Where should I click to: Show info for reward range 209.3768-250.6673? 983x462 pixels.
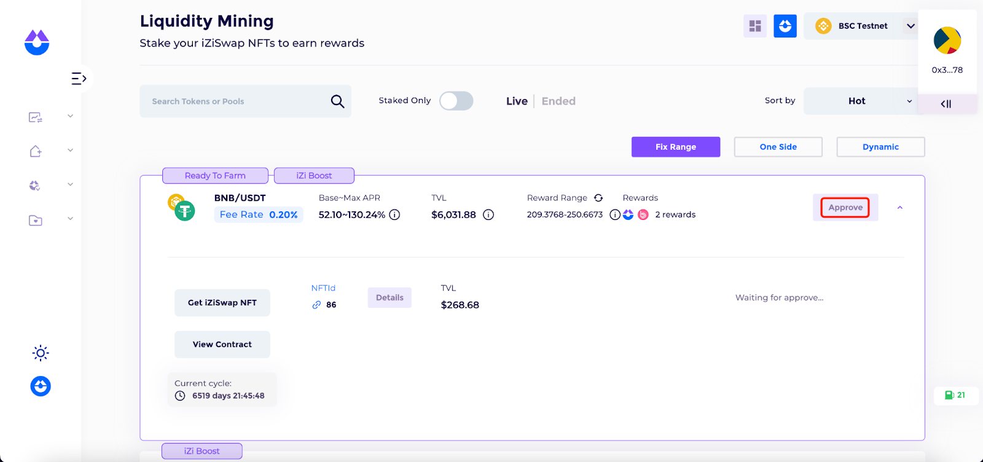click(614, 214)
